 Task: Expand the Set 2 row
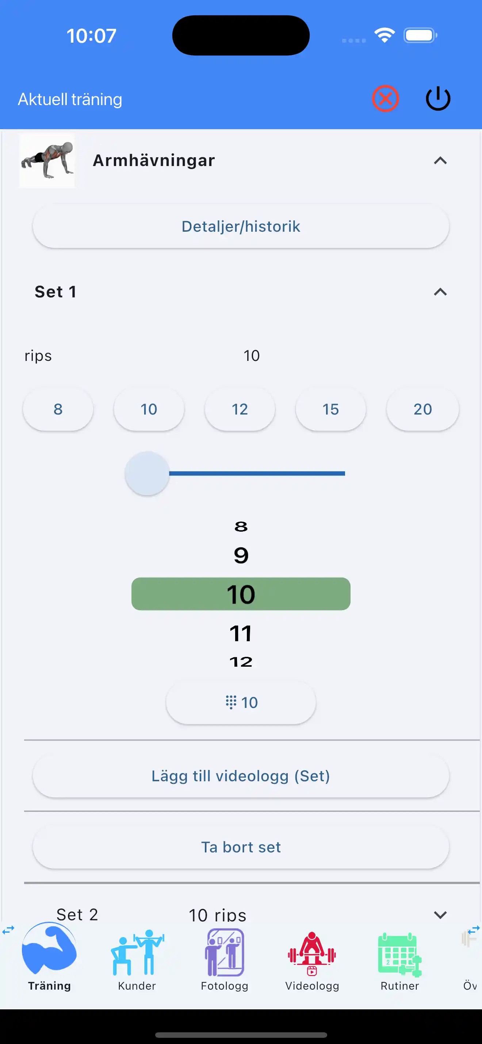click(440, 914)
